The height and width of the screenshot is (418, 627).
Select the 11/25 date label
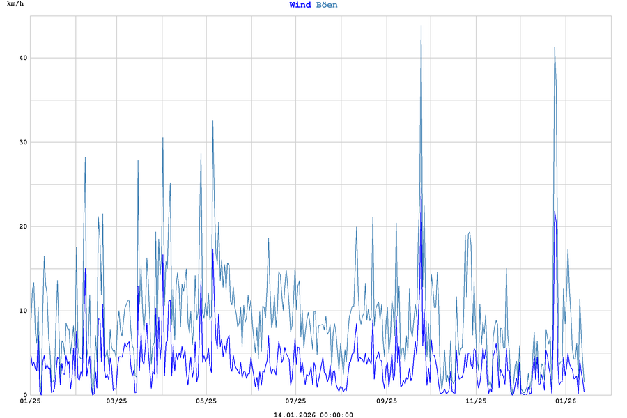click(x=476, y=401)
